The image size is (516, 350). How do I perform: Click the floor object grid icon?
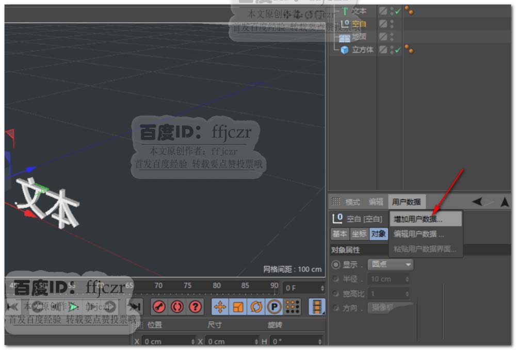(x=345, y=38)
